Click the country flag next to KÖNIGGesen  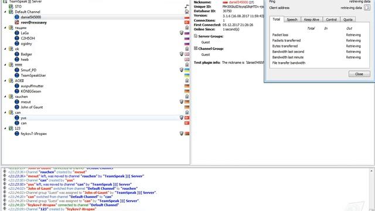(187, 91)
